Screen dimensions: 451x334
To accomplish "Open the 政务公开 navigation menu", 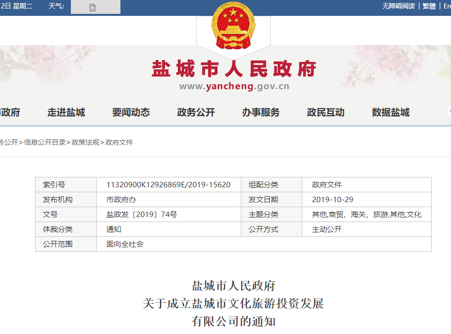I will [x=196, y=112].
